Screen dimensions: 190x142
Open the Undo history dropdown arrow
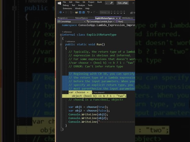point(91,12)
